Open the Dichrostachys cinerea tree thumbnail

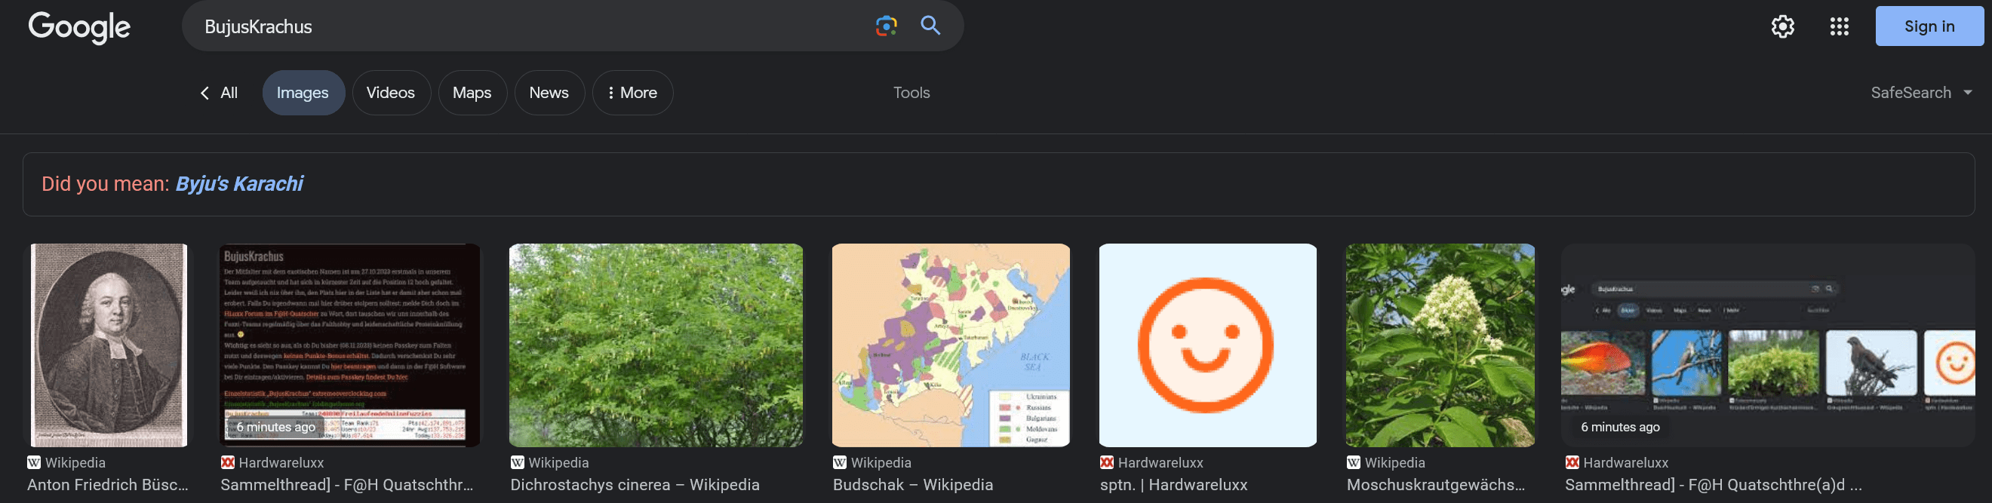pos(656,345)
